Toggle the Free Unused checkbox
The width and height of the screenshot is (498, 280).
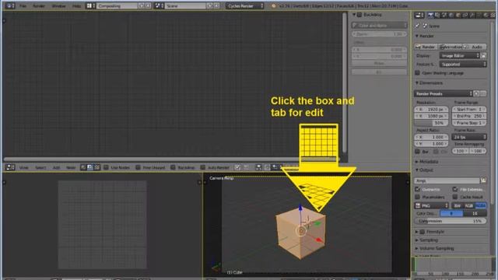click(x=139, y=167)
